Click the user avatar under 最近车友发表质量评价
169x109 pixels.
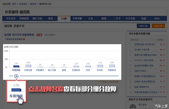[133, 107]
